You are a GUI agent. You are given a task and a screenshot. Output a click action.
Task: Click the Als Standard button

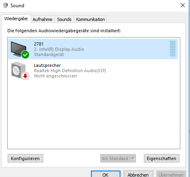(115, 158)
